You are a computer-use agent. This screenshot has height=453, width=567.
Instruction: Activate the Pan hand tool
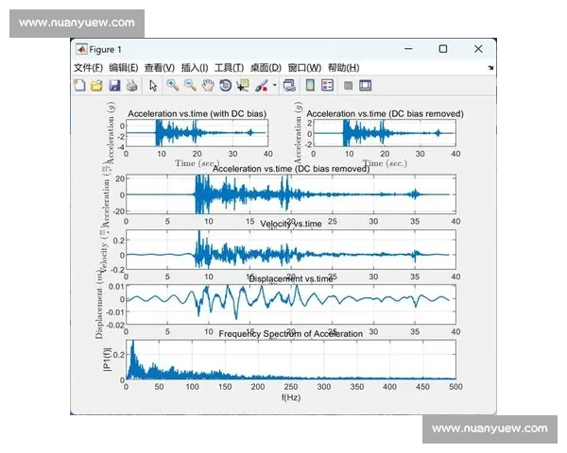pos(207,86)
